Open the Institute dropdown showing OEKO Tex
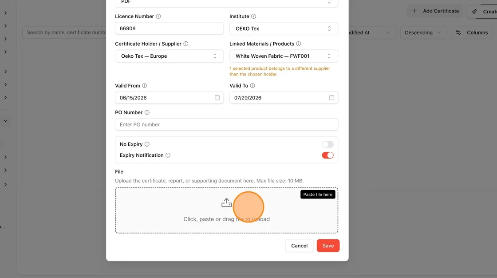Screen dimensions: 497x278 coord(284,28)
